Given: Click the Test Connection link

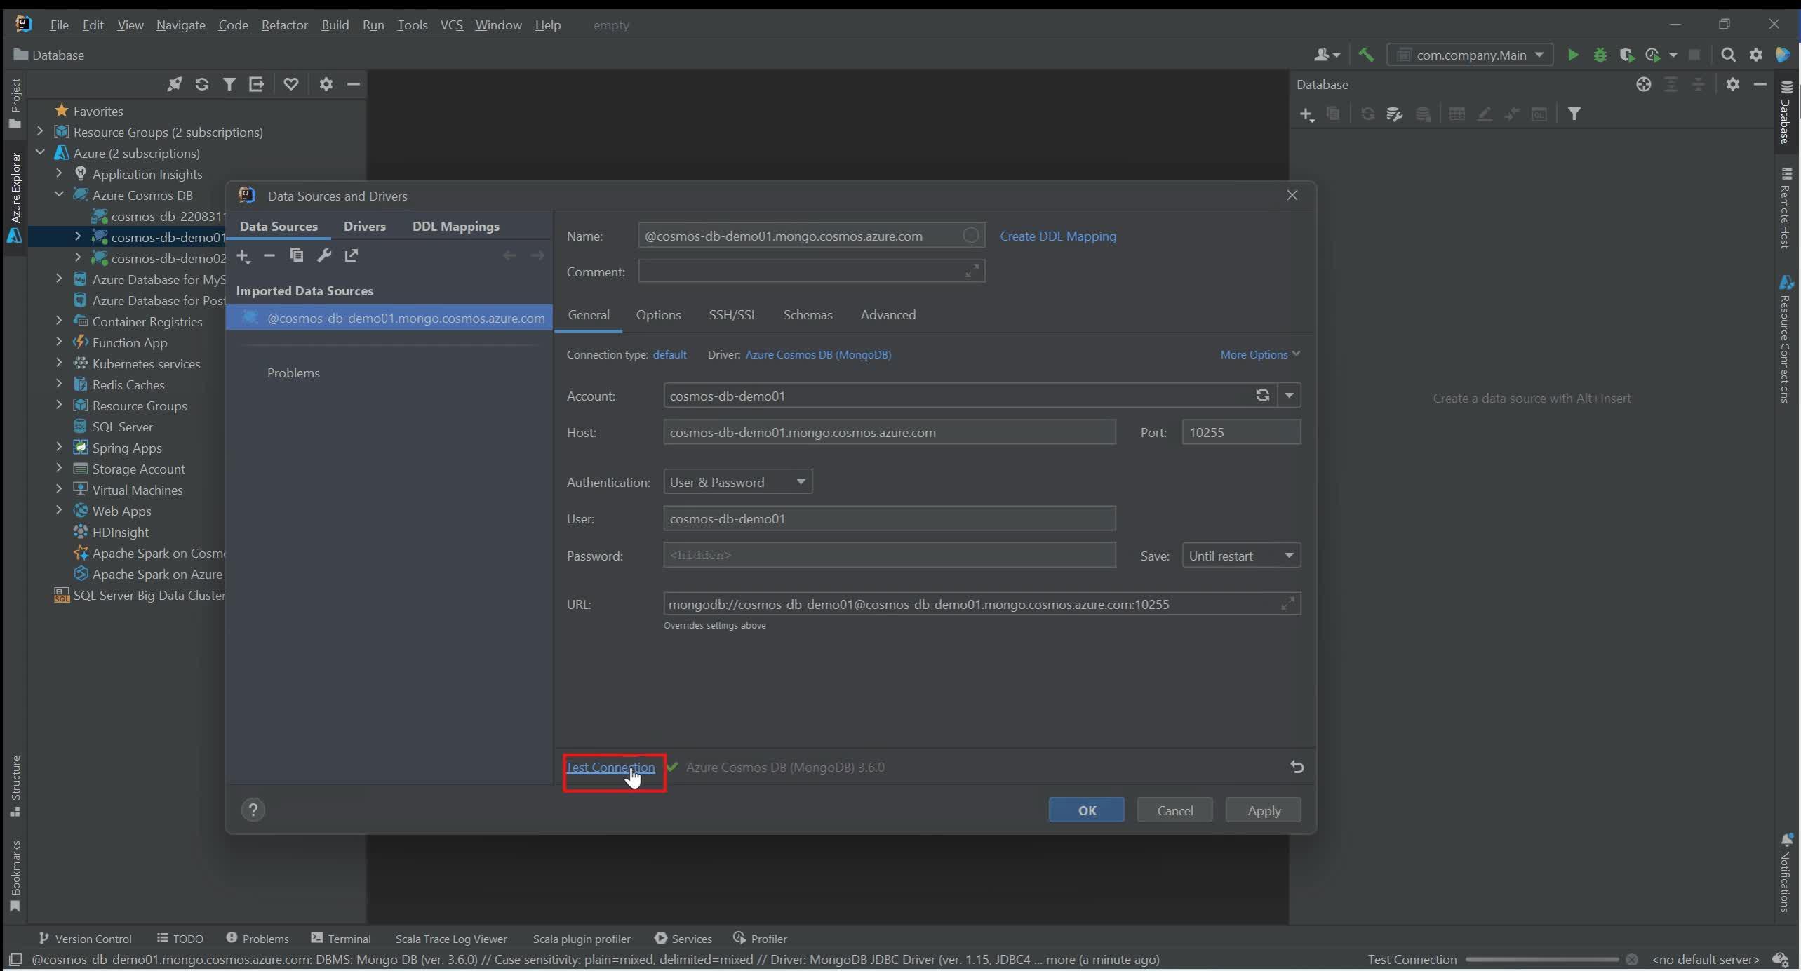Looking at the screenshot, I should 610,767.
